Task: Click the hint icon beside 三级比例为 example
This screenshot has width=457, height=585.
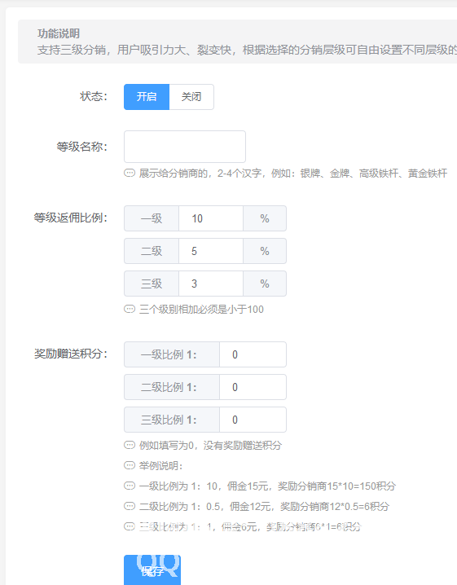Action: tap(130, 527)
